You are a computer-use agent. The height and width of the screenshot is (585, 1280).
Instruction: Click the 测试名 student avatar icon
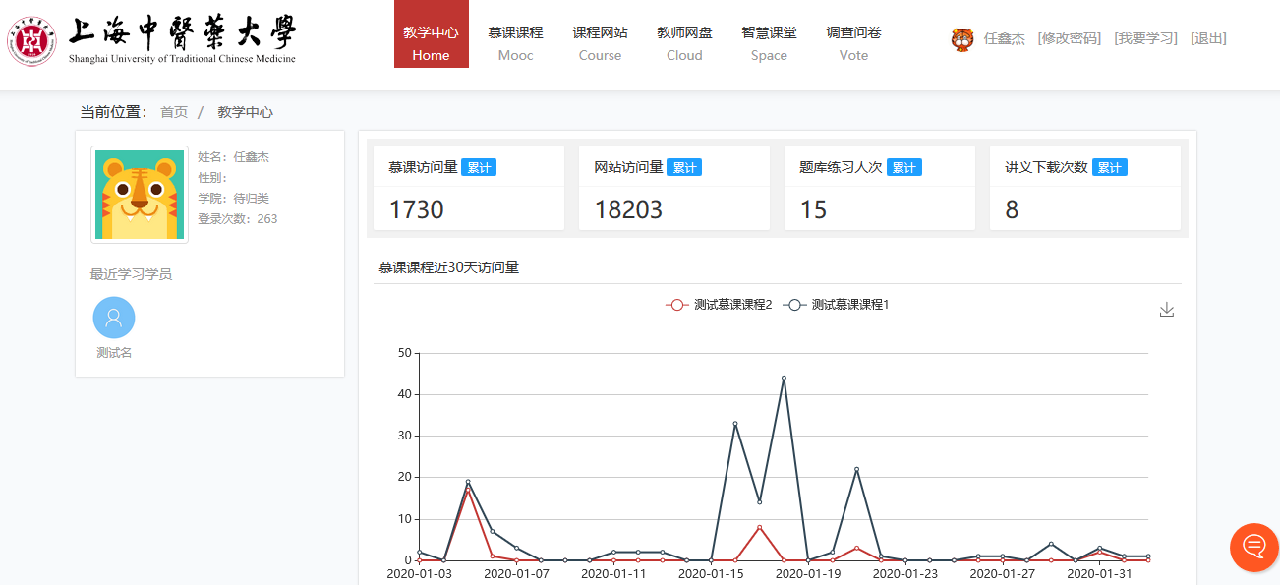pos(114,318)
